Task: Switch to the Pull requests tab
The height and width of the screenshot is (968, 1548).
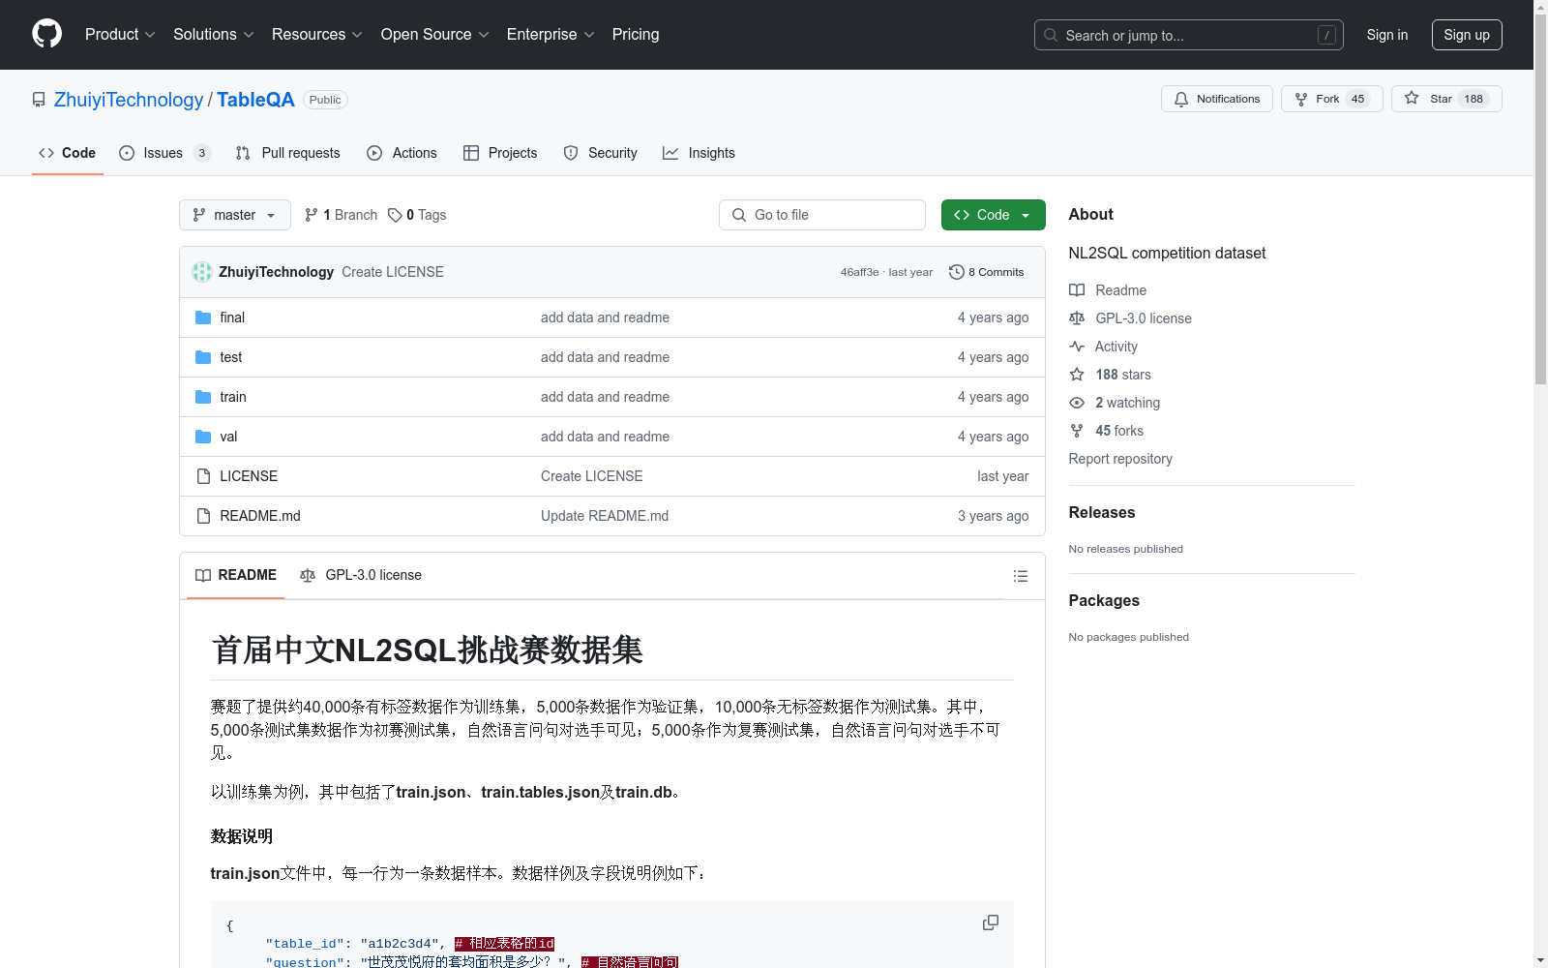Action: click(288, 153)
